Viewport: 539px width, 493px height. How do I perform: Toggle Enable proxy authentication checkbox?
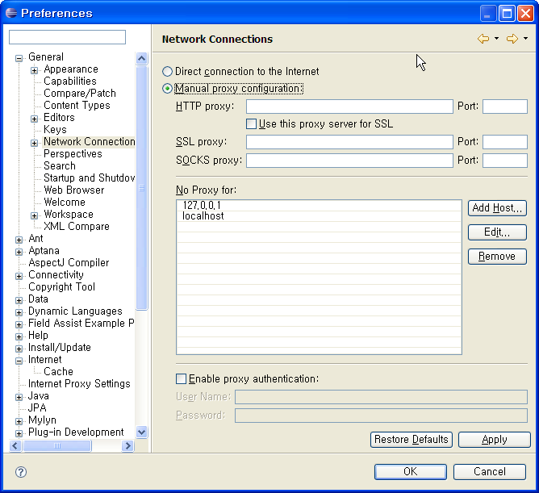coord(182,378)
